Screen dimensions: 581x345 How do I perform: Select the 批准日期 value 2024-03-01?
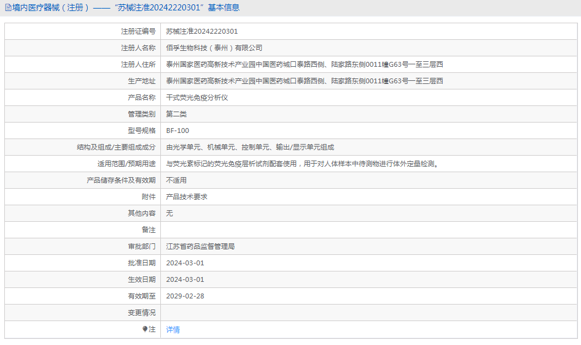click(x=185, y=263)
